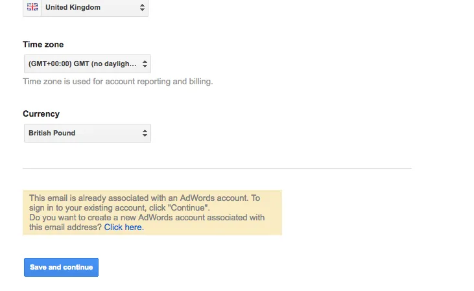Select the "United Kingdom" text

click(73, 8)
